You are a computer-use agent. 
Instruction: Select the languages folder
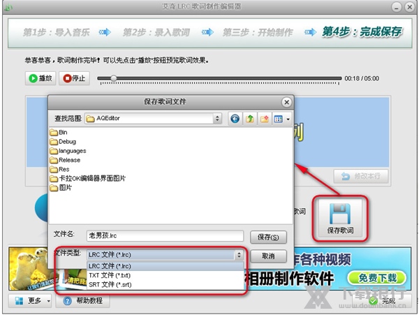[68, 151]
